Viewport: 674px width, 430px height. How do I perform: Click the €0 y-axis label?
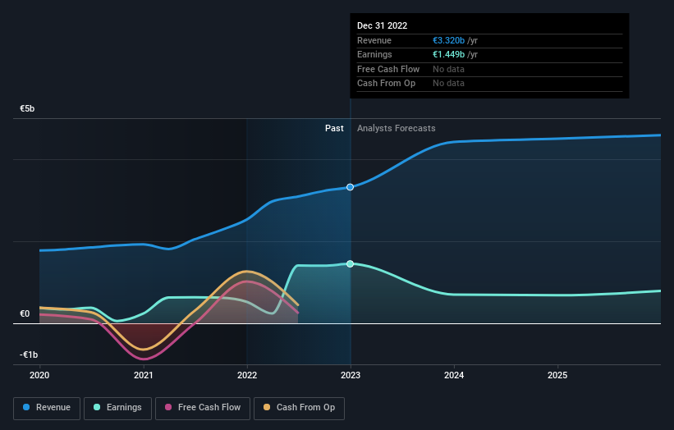[25, 314]
